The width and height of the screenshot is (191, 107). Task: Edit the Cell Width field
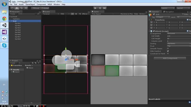point(179,36)
